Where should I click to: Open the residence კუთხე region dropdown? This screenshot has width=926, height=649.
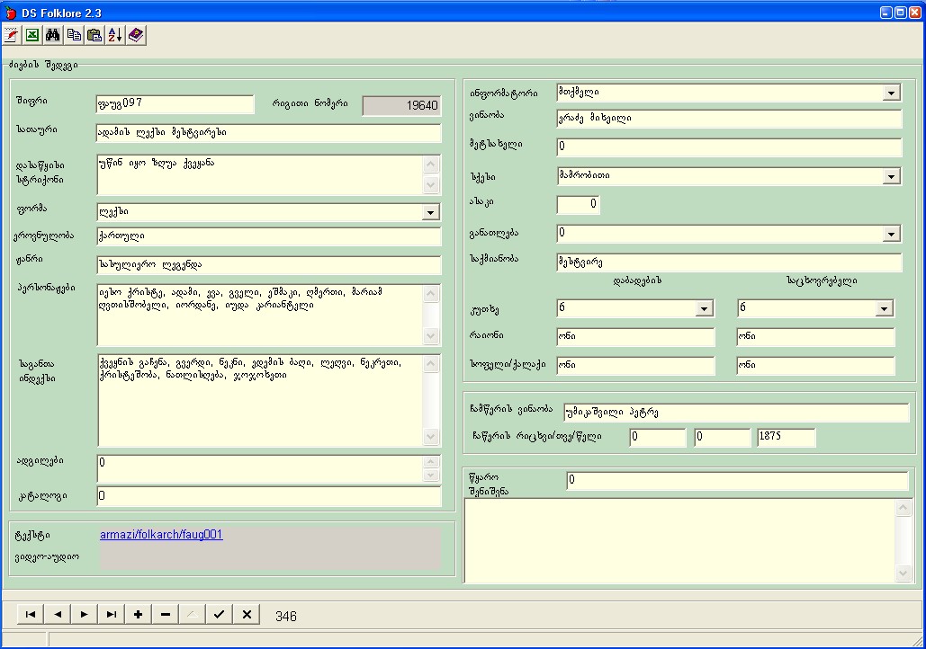pyautogui.click(x=884, y=308)
